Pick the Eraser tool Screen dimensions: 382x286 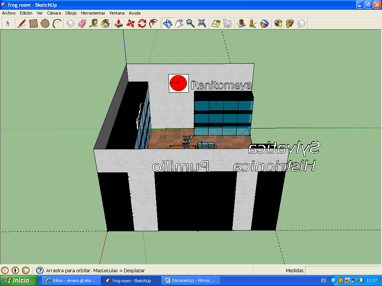pos(82,23)
